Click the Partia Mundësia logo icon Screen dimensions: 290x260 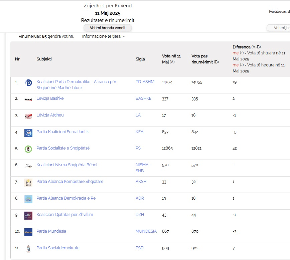28,232
